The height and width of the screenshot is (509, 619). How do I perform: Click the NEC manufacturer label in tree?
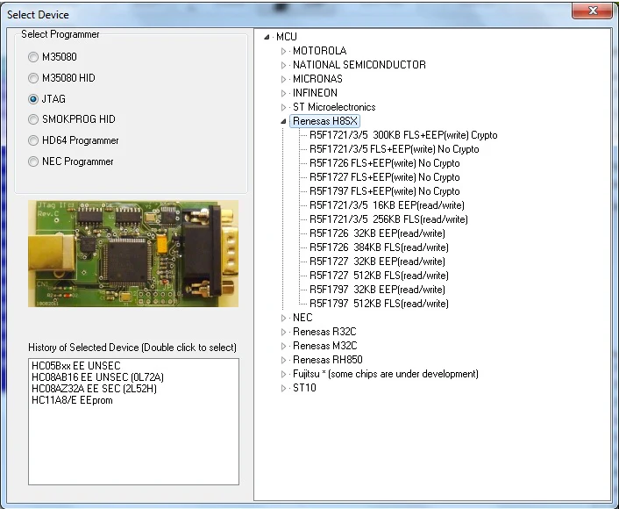302,318
